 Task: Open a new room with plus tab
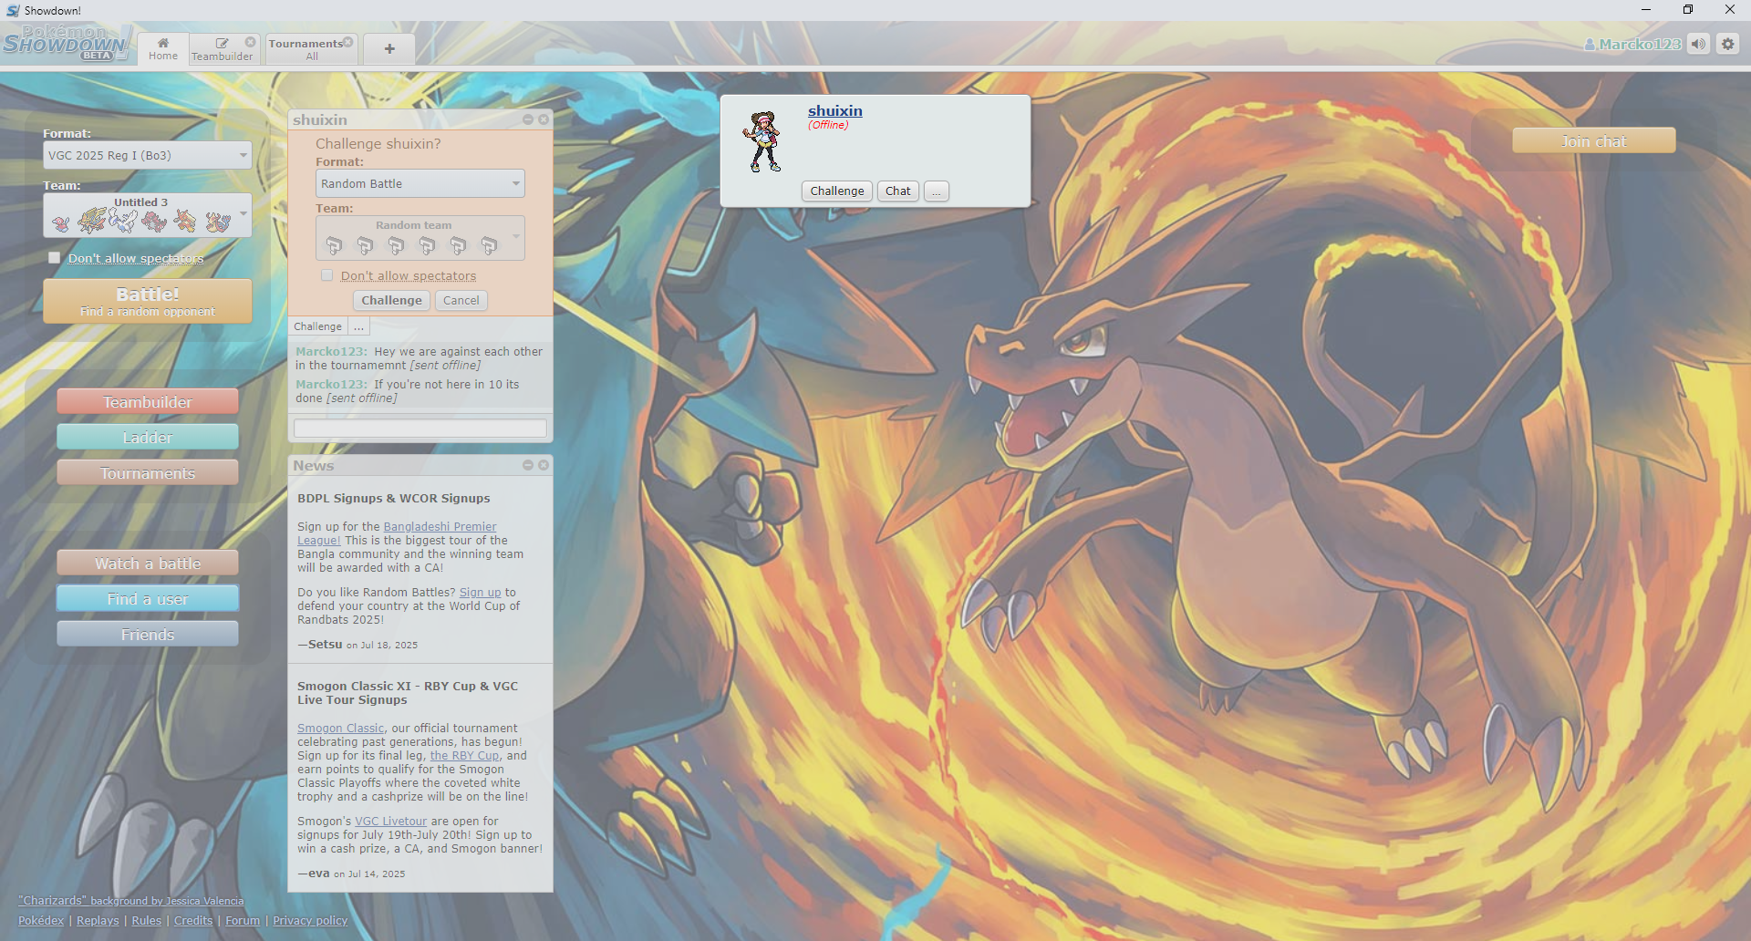pos(389,49)
